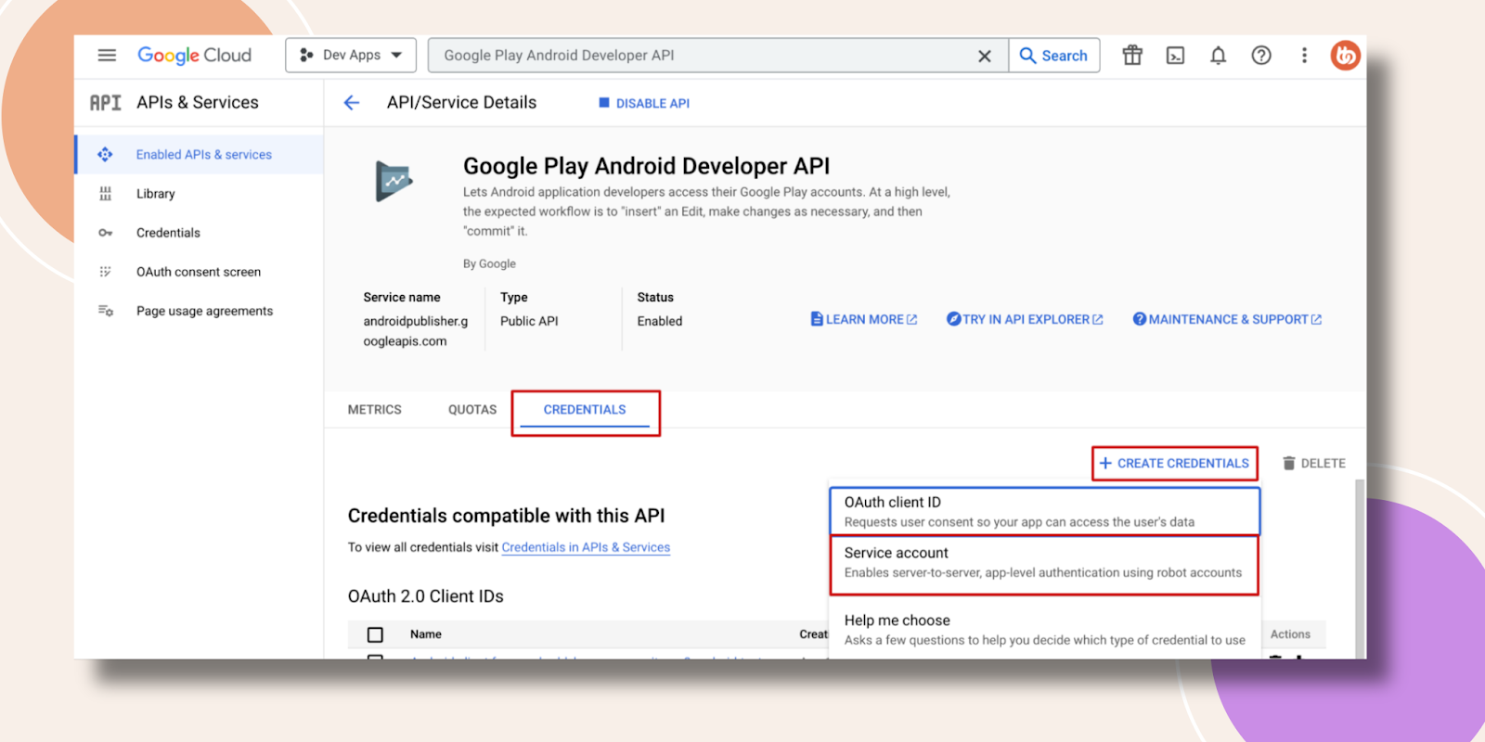Click the Search button
The image size is (1485, 742).
(x=1053, y=56)
